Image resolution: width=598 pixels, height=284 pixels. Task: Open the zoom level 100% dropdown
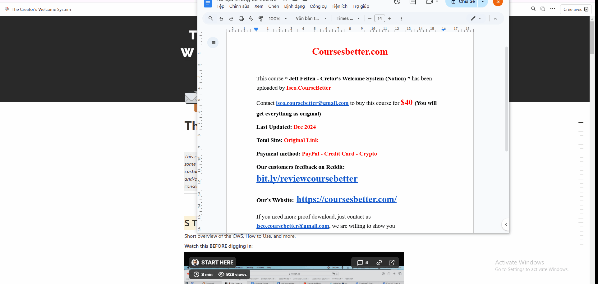[x=278, y=19]
